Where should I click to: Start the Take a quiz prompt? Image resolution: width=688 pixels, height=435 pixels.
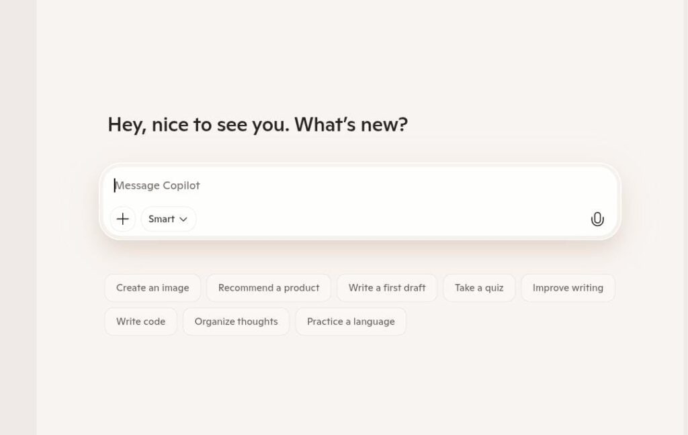tap(479, 288)
